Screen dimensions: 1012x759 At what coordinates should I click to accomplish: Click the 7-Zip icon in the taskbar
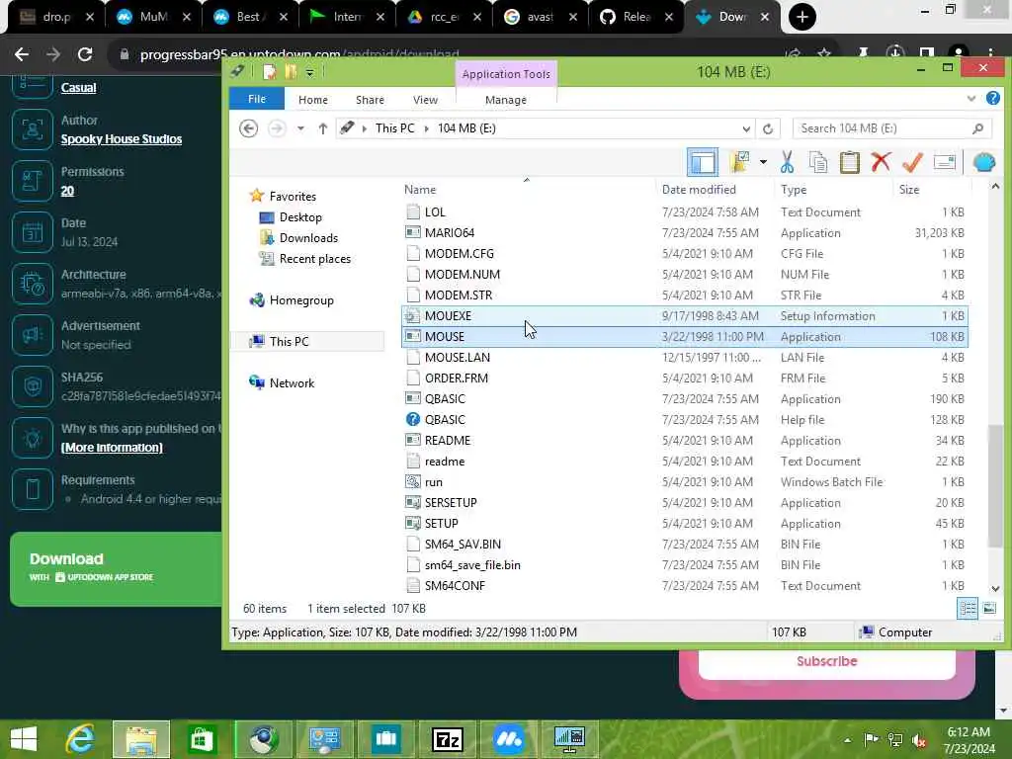(x=448, y=739)
